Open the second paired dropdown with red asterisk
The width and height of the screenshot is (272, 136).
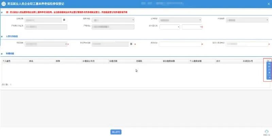(192, 27)
